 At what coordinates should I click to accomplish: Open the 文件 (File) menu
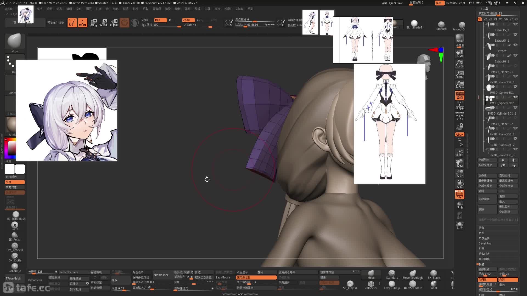pyautogui.click(x=79, y=9)
